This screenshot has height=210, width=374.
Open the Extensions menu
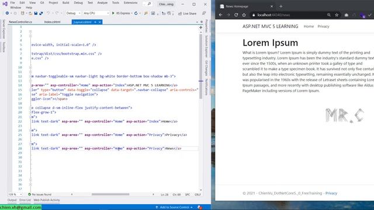(x=130, y=3)
